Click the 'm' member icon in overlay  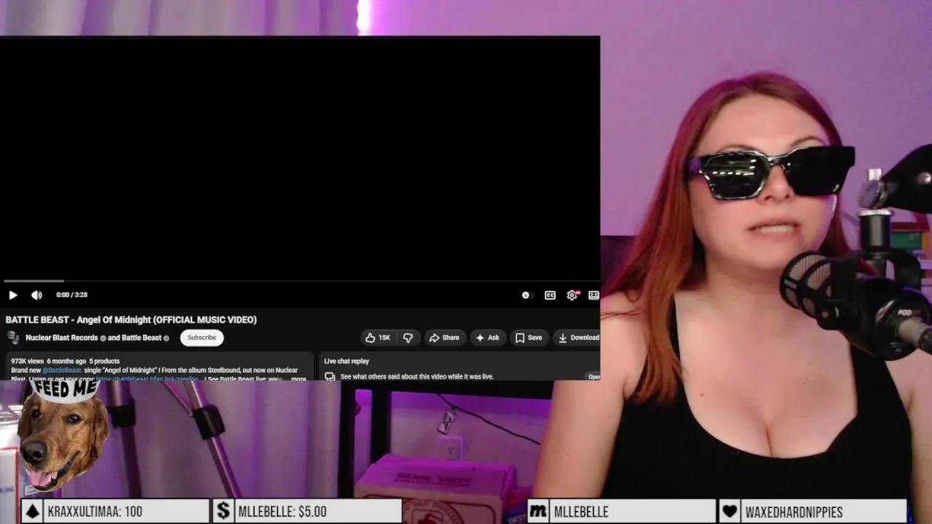pos(538,512)
